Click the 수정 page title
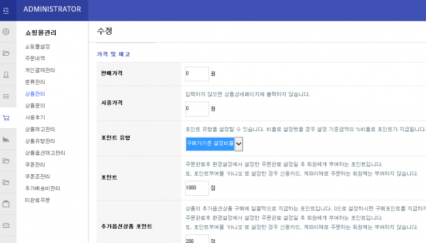 point(105,31)
